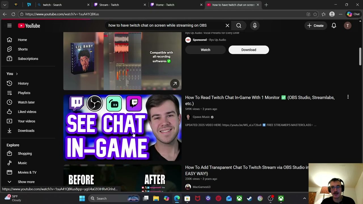363x204 pixels.
Task: Open the Cpaws Music channel avatar
Action: point(188,117)
